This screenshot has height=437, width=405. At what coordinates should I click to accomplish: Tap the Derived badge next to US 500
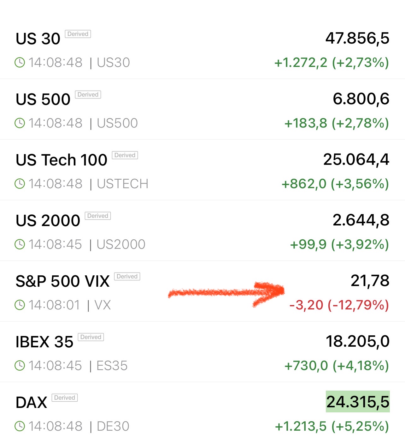point(88,95)
